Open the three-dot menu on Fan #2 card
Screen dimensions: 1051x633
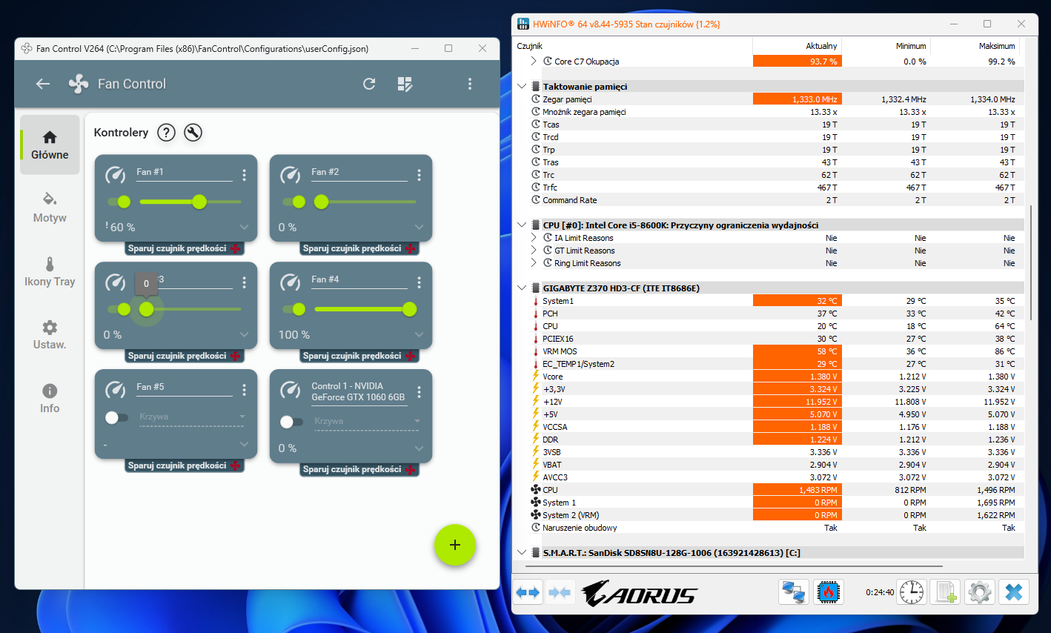point(419,175)
